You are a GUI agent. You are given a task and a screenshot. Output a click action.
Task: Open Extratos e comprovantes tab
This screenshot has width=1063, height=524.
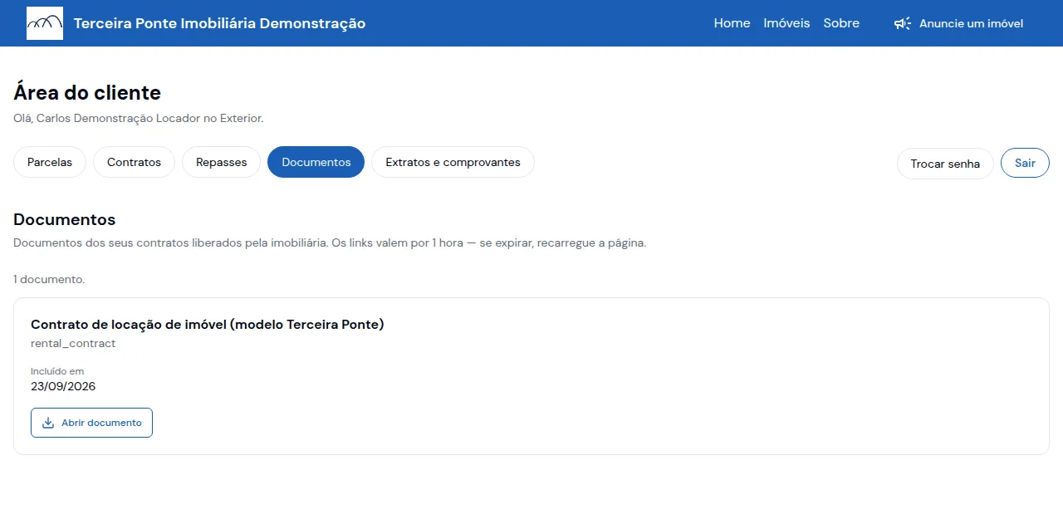pos(453,162)
